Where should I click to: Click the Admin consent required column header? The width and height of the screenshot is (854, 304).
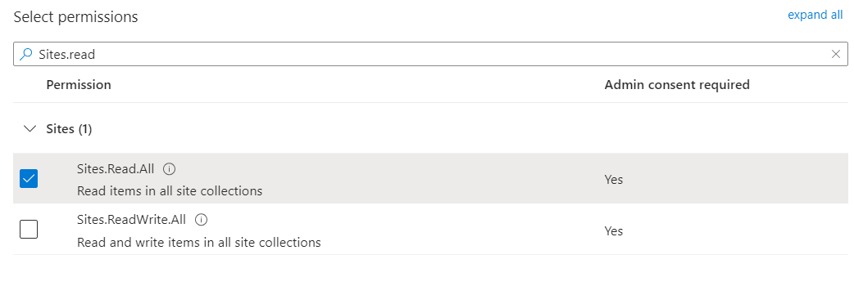(x=677, y=85)
